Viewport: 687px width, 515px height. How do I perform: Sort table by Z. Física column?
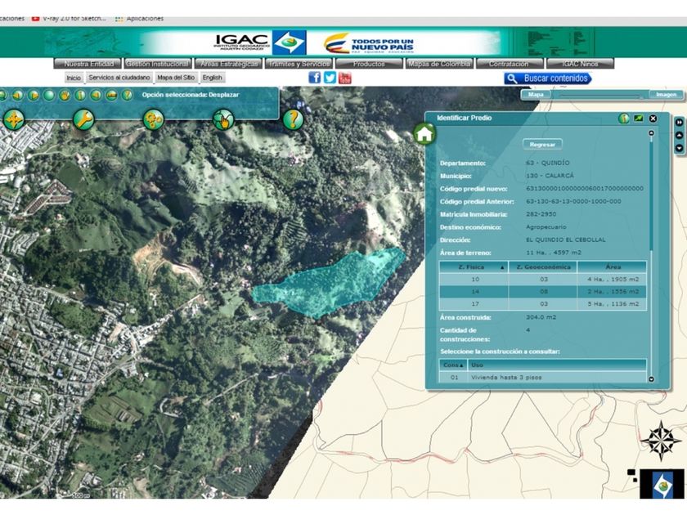(x=473, y=266)
